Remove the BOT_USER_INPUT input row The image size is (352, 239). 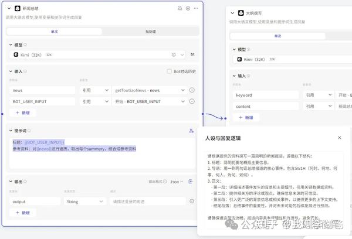click(x=192, y=101)
